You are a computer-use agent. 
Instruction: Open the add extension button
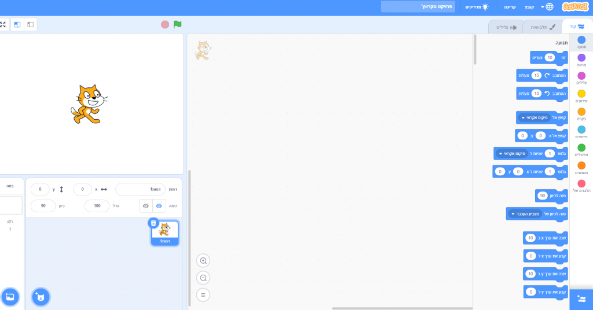pos(581,300)
